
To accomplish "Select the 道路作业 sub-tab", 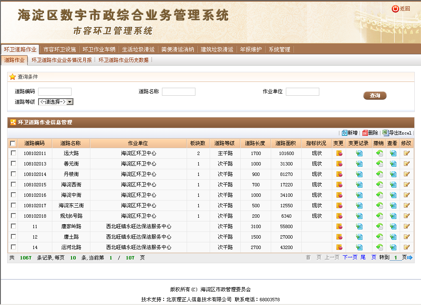I will coord(14,60).
